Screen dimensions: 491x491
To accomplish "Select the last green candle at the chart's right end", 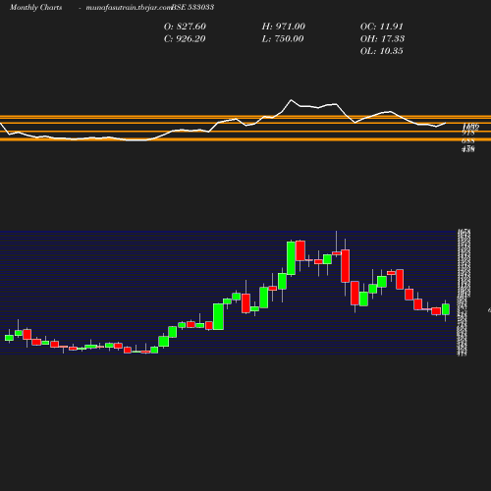I will tap(446, 309).
